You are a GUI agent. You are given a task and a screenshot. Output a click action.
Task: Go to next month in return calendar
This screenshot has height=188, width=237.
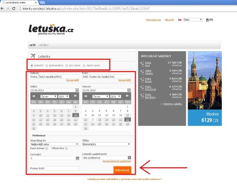point(127,96)
